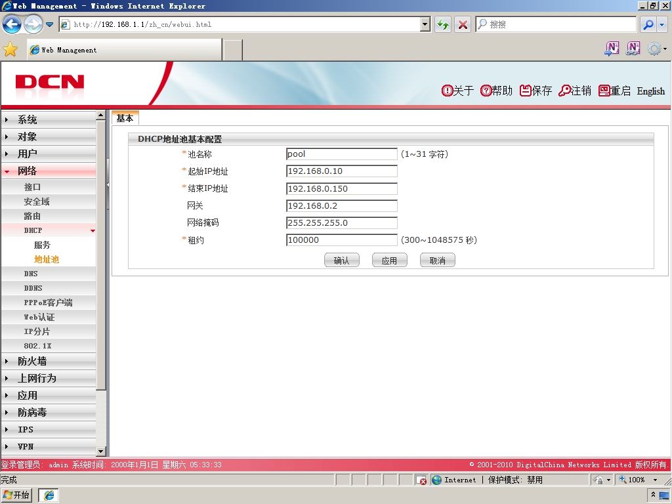Viewport: 672px width, 504px height.
Task: Open a new blank browser tab
Action: click(x=233, y=50)
